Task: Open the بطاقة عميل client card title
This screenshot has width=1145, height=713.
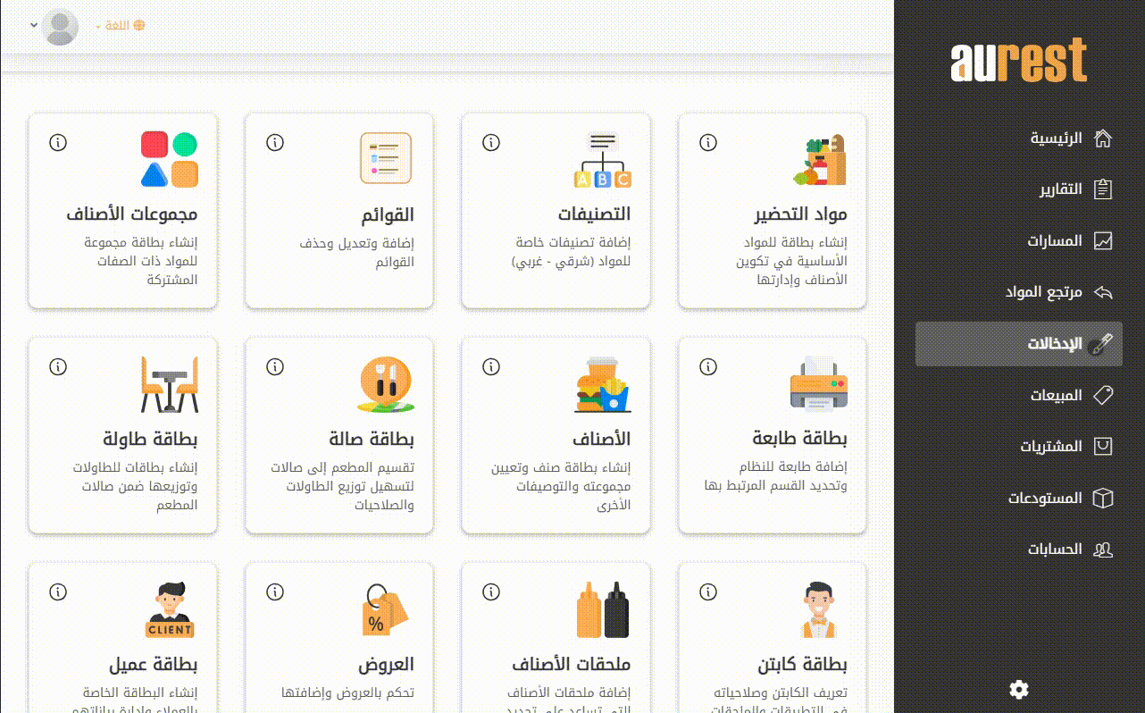Action: 153,665
